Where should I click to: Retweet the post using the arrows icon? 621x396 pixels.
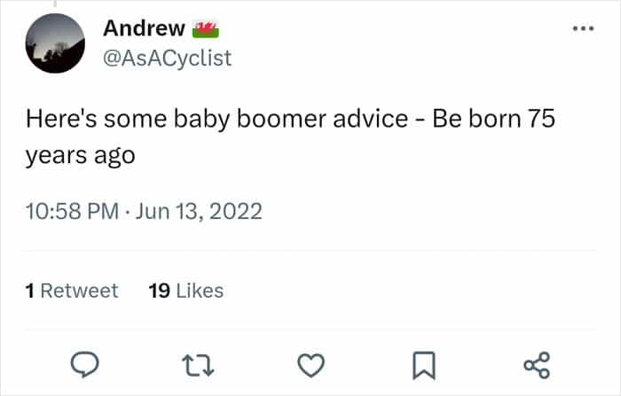click(x=194, y=364)
